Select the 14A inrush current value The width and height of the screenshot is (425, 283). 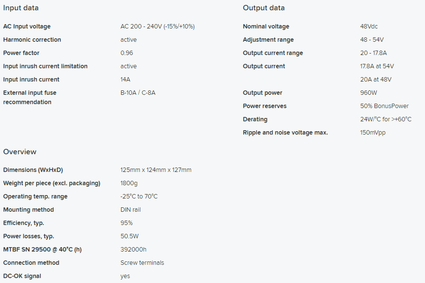[125, 80]
